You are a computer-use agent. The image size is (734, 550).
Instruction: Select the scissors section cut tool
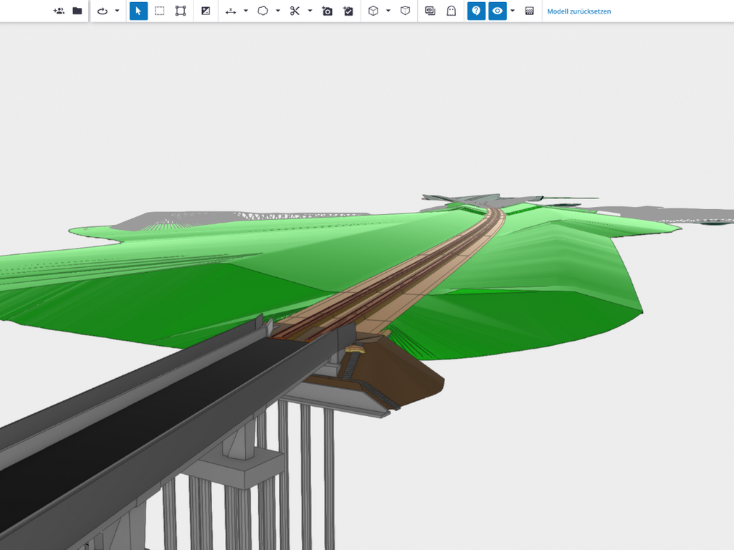295,11
